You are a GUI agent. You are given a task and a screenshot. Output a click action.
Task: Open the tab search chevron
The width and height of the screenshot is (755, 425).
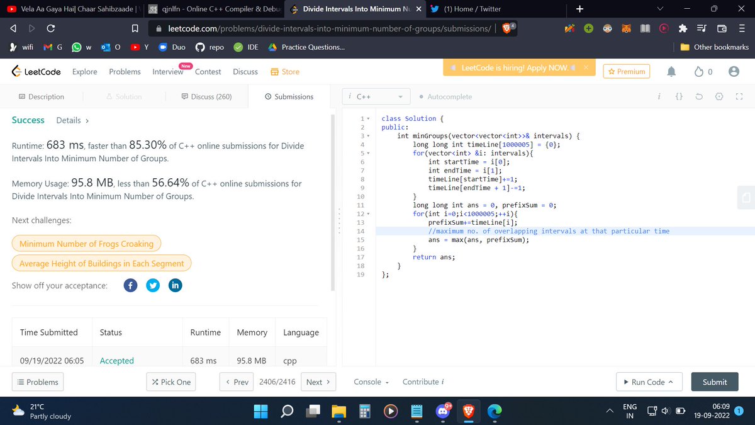tap(660, 9)
